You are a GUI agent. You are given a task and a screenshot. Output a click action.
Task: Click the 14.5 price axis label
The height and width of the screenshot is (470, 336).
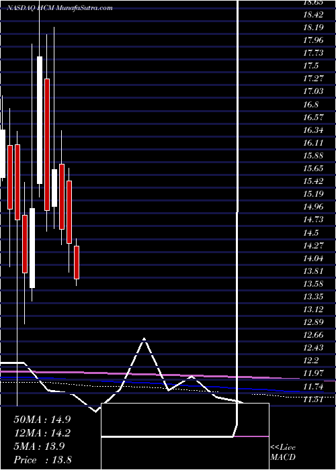310,232
